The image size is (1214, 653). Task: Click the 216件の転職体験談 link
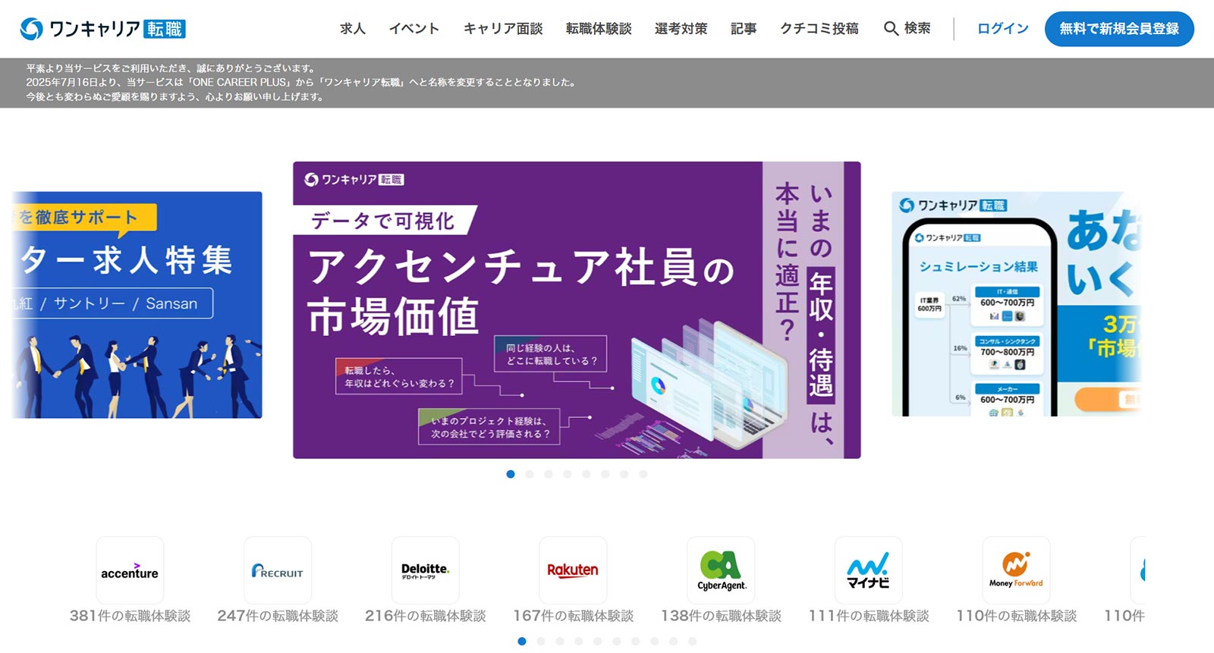[425, 616]
